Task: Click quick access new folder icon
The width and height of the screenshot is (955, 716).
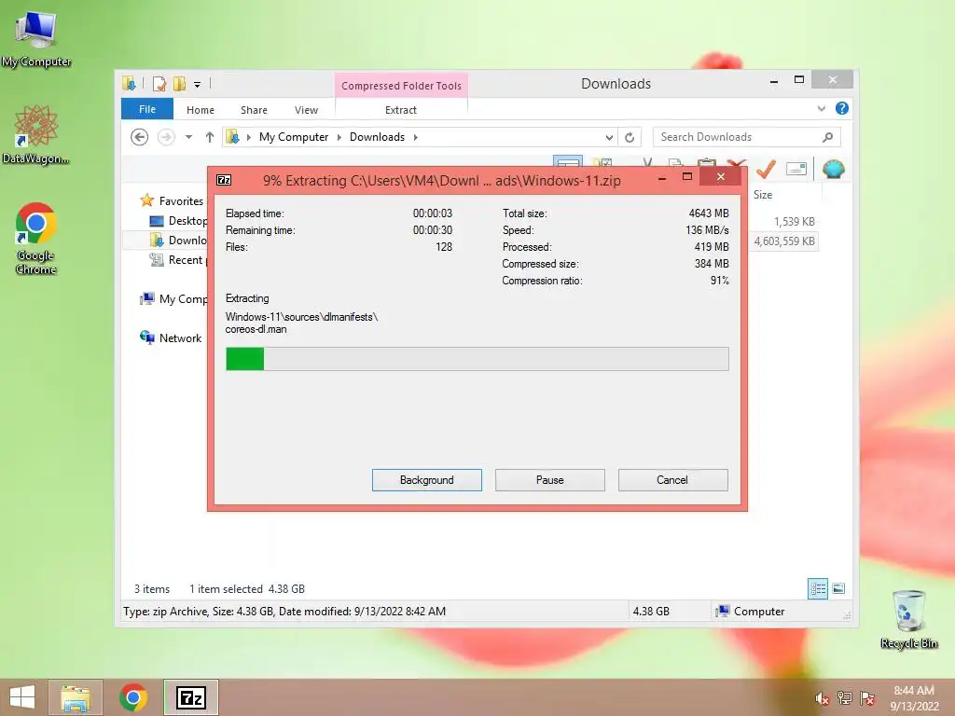Action: 179,83
